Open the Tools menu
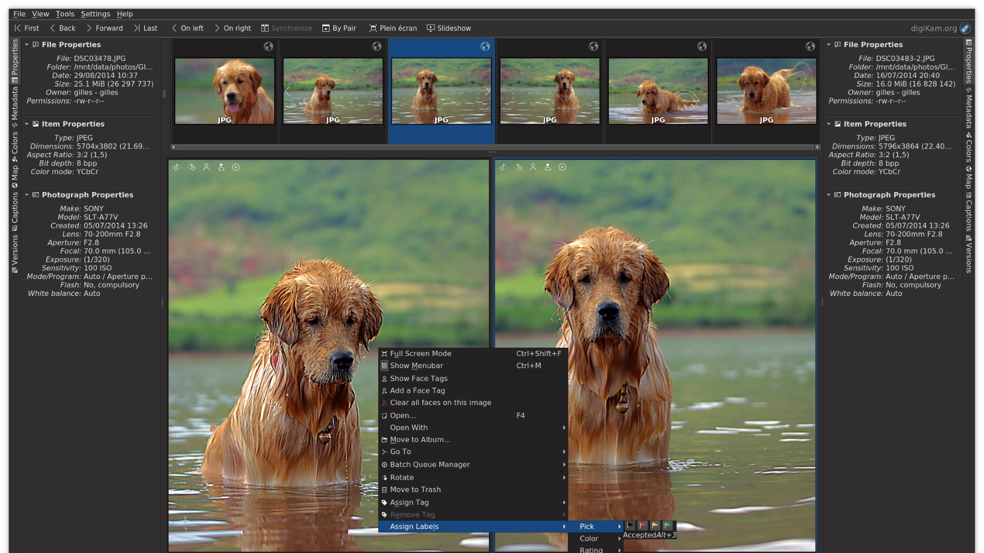The height and width of the screenshot is (553, 984). click(65, 14)
